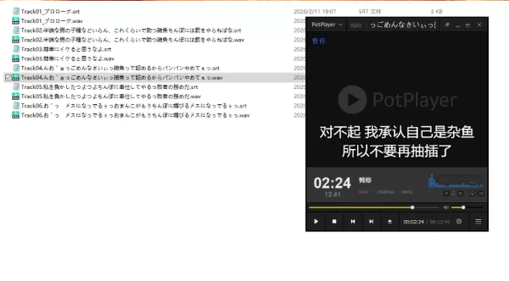
Task: Click the yellow seek bar in PotPlayer
Action: pos(374,207)
